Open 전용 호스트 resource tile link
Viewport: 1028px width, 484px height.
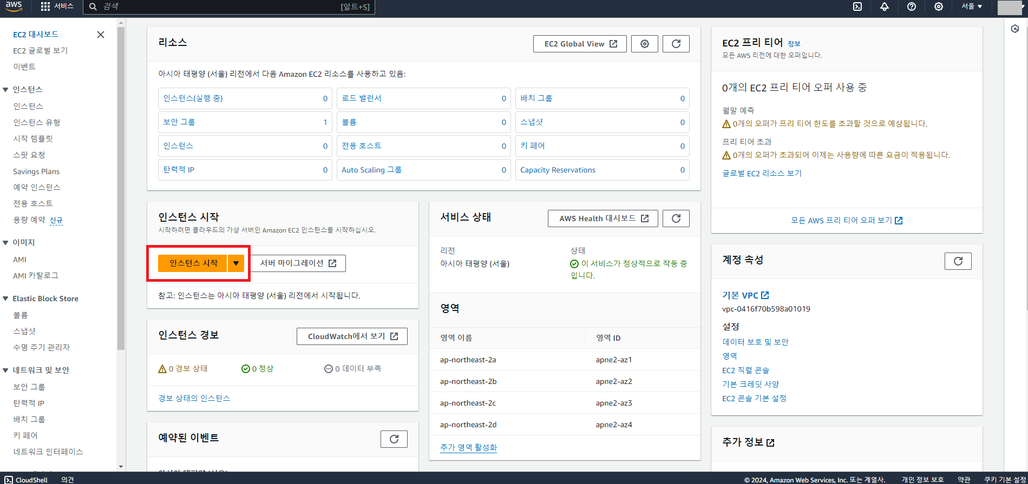pyautogui.click(x=362, y=146)
